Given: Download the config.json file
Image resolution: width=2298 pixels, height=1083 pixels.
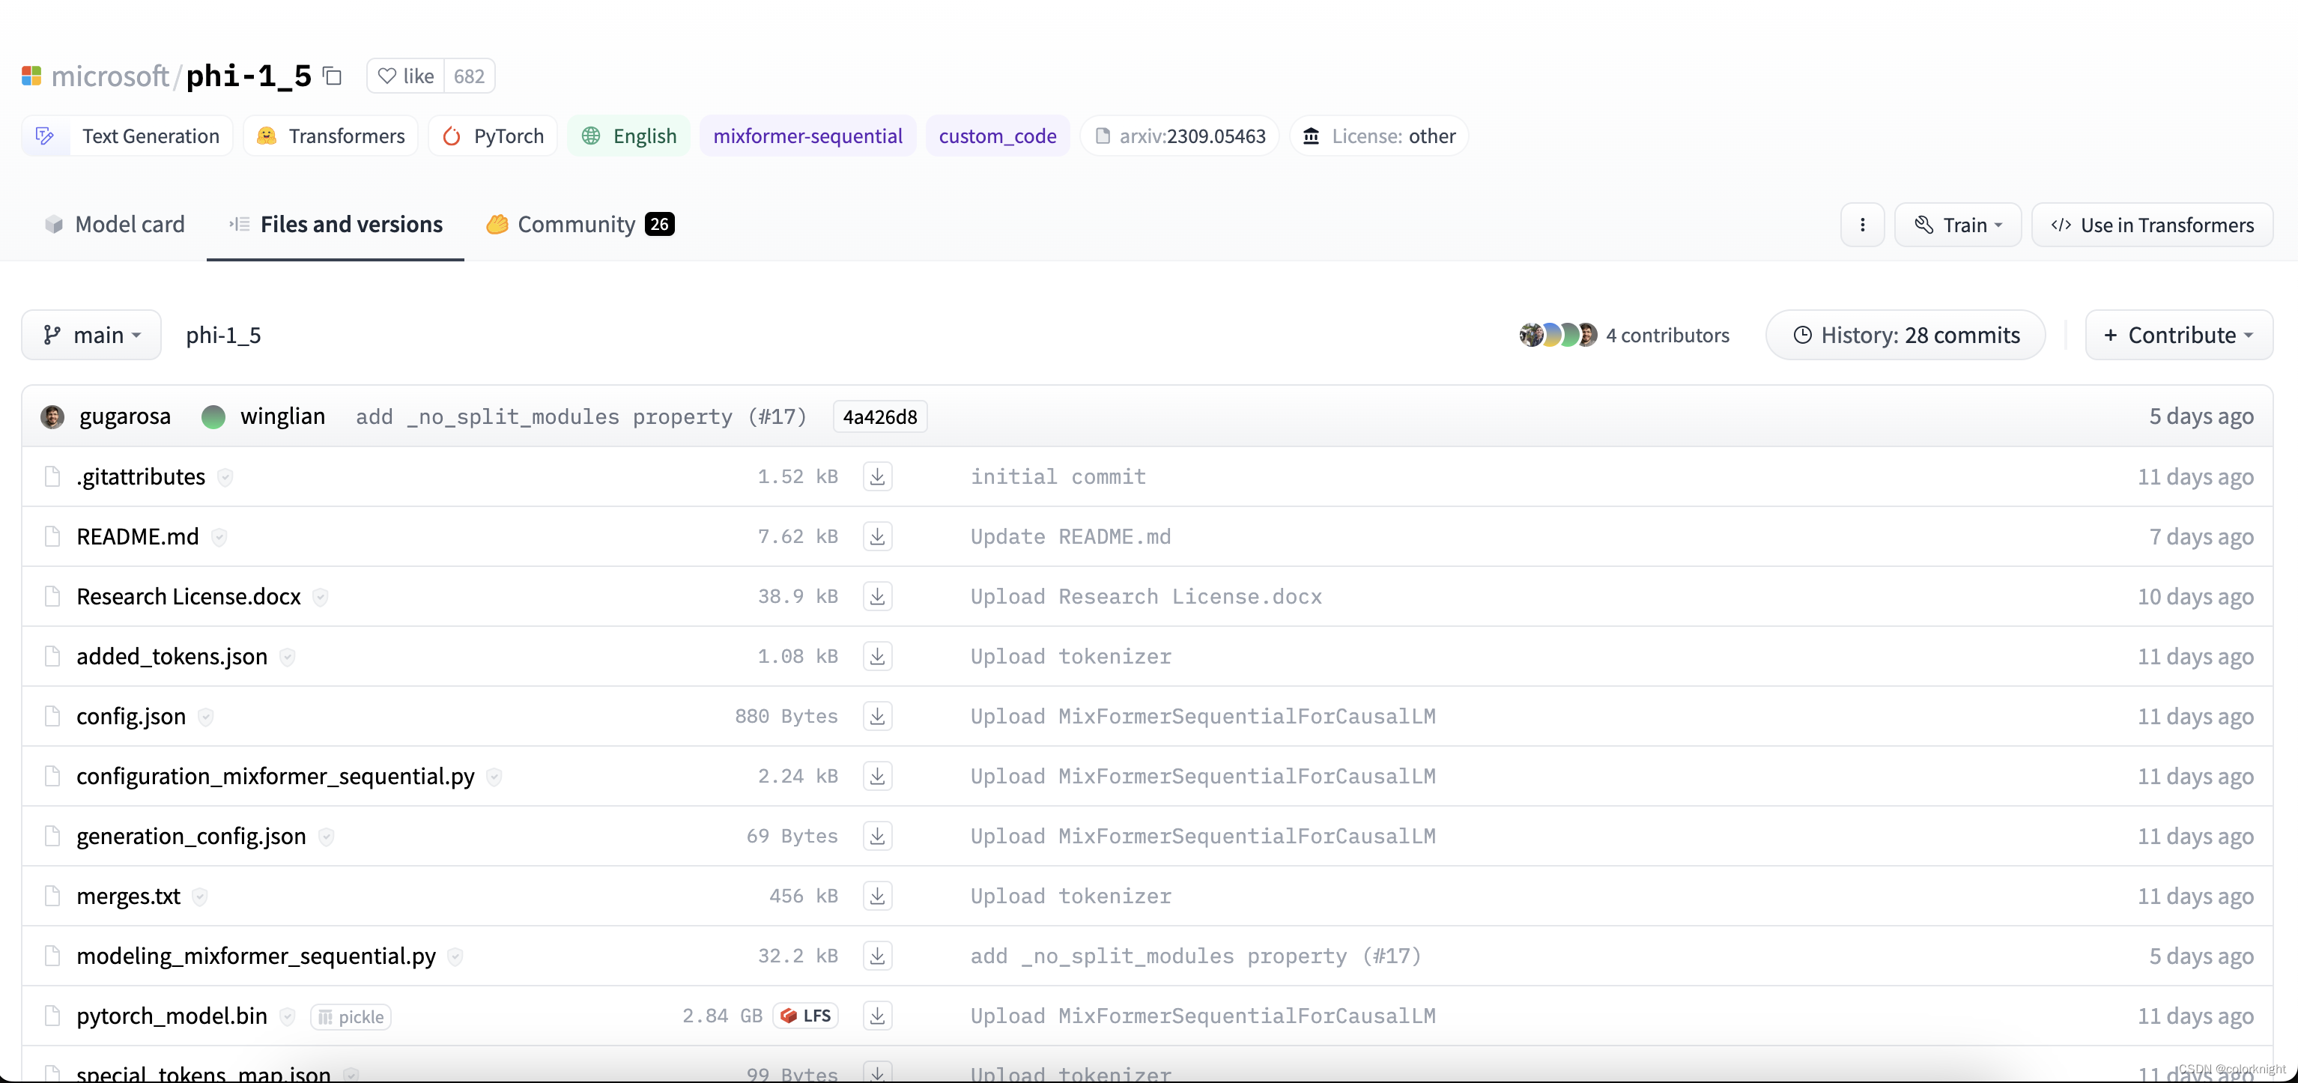Looking at the screenshot, I should pyautogui.click(x=877, y=716).
